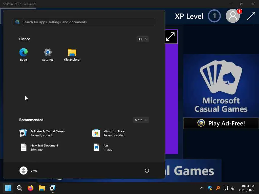Click the Microsoft Casual Games cards logo
This screenshot has height=194, width=259.
click(x=221, y=77)
